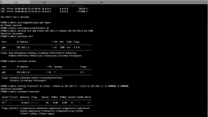The width and height of the screenshot is (208, 117).
Task: Click "The Fabric has 2 switches" line
Action: [x=15, y=17]
